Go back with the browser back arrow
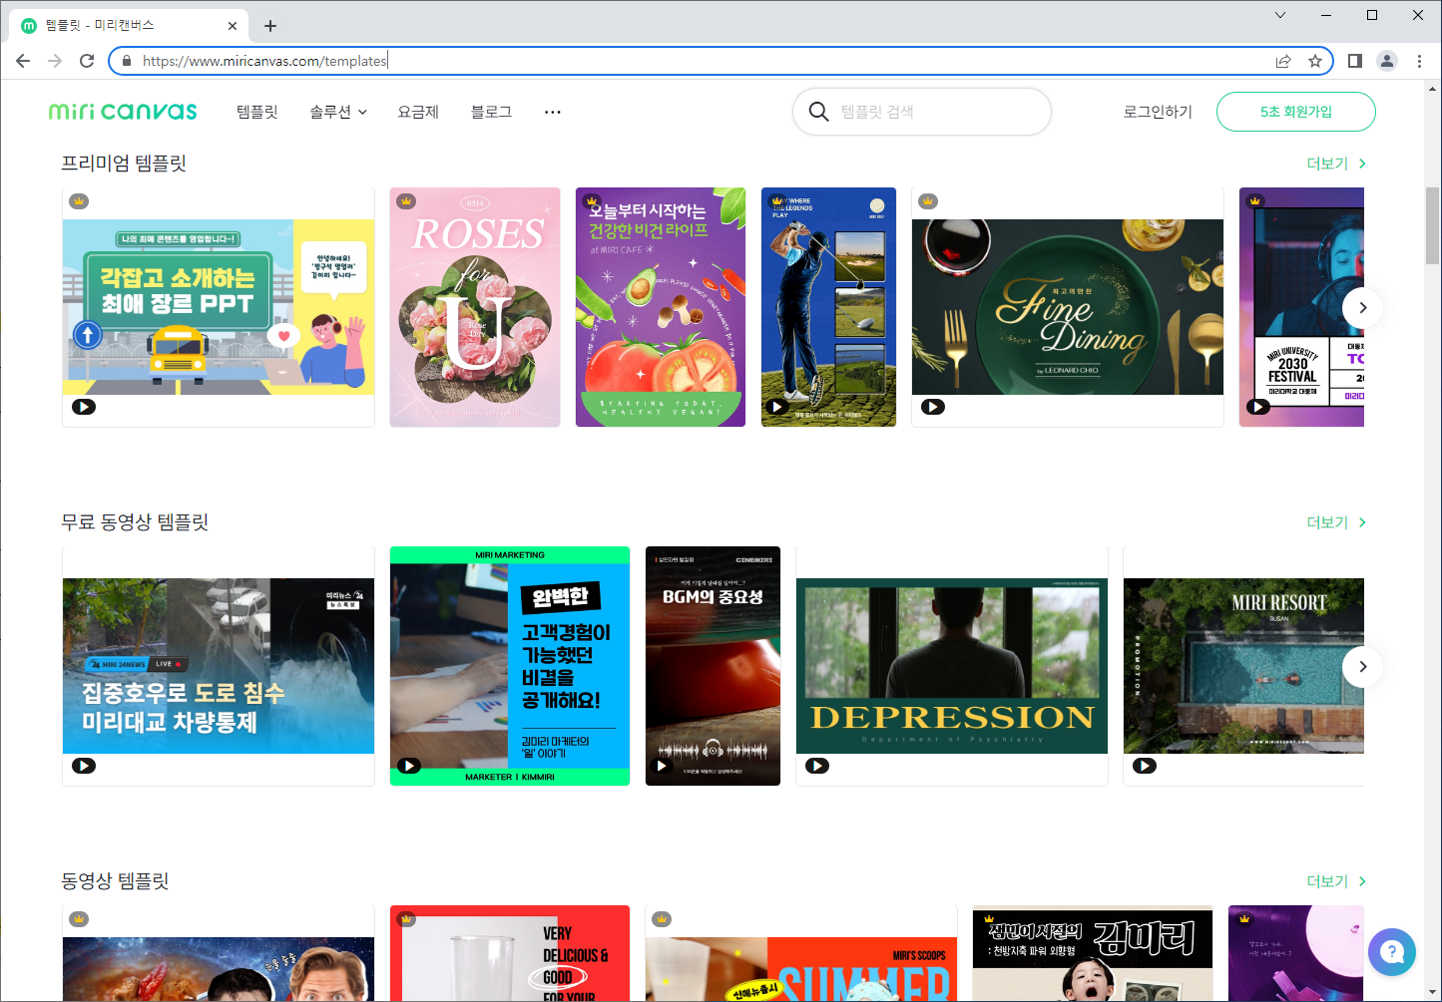Image resolution: width=1442 pixels, height=1002 pixels. coord(23,61)
